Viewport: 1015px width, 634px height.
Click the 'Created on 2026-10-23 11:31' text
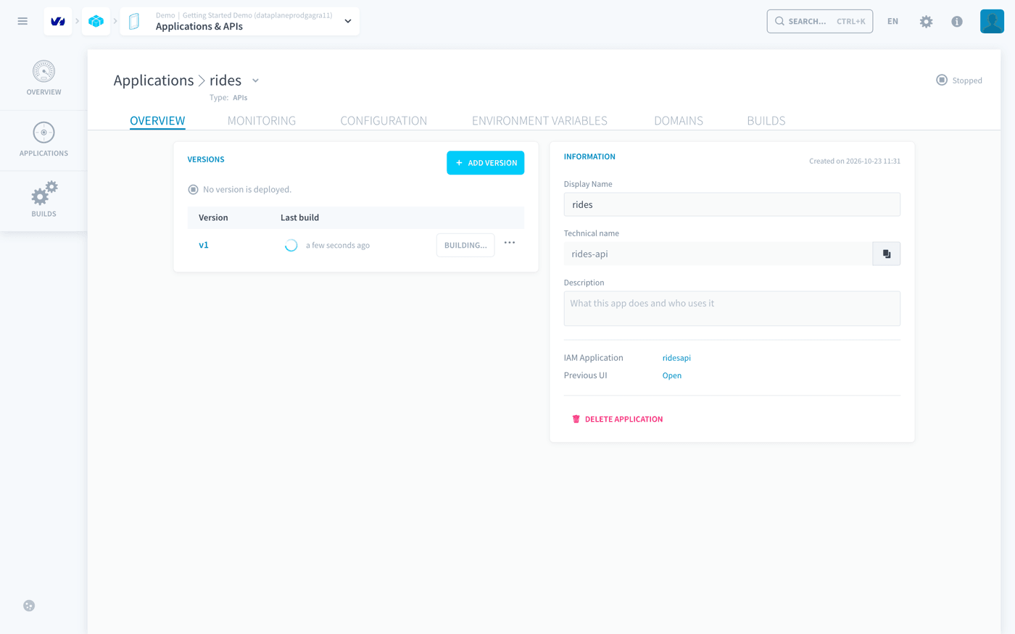855,161
